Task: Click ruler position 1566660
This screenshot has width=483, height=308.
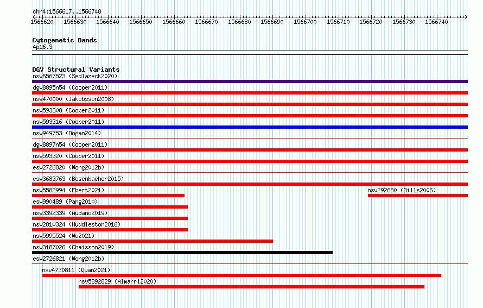Action: [174, 22]
